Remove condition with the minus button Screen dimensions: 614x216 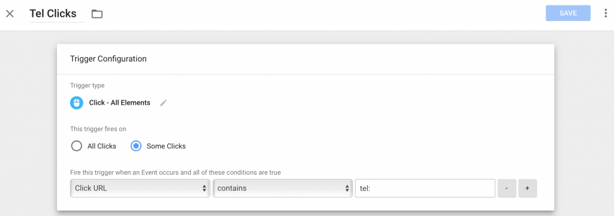click(x=507, y=188)
